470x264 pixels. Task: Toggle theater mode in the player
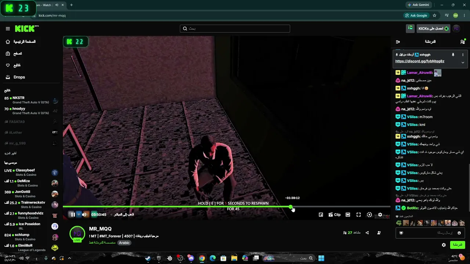(x=348, y=215)
